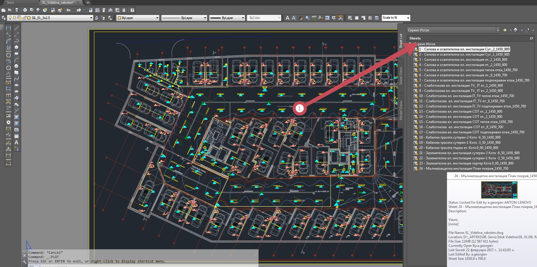The width and height of the screenshot is (537, 267).
Task: Select the Table draw tool
Action: coord(16,136)
